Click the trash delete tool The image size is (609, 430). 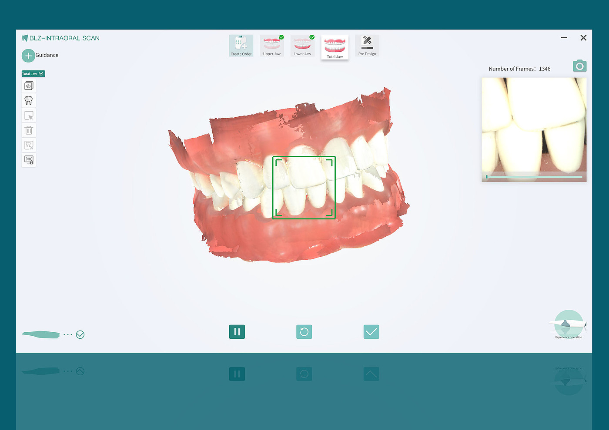(x=29, y=130)
